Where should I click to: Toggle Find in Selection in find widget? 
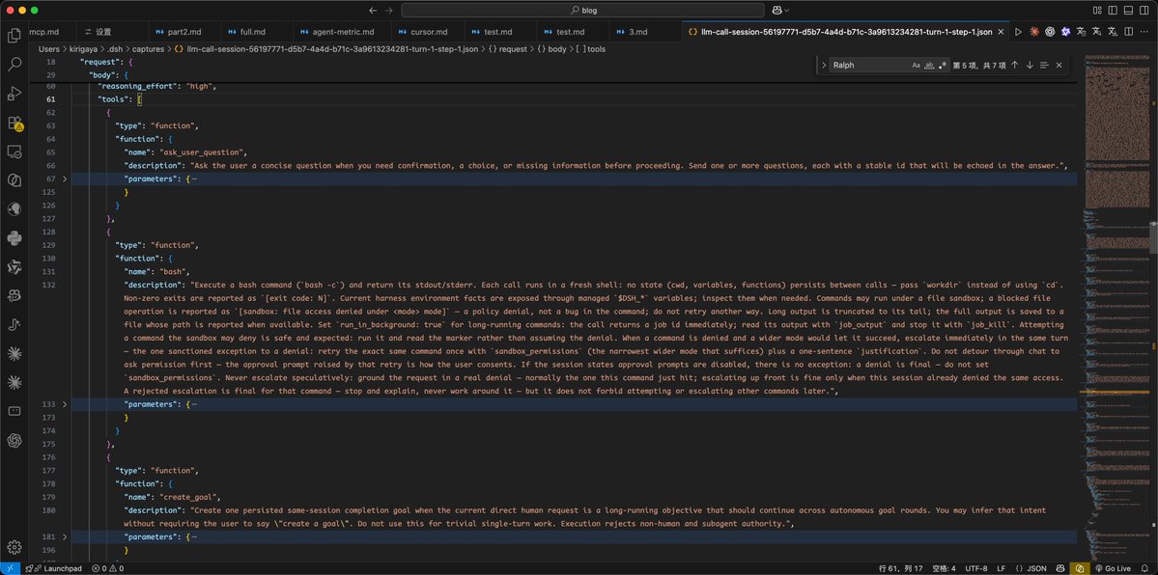[x=1044, y=65]
